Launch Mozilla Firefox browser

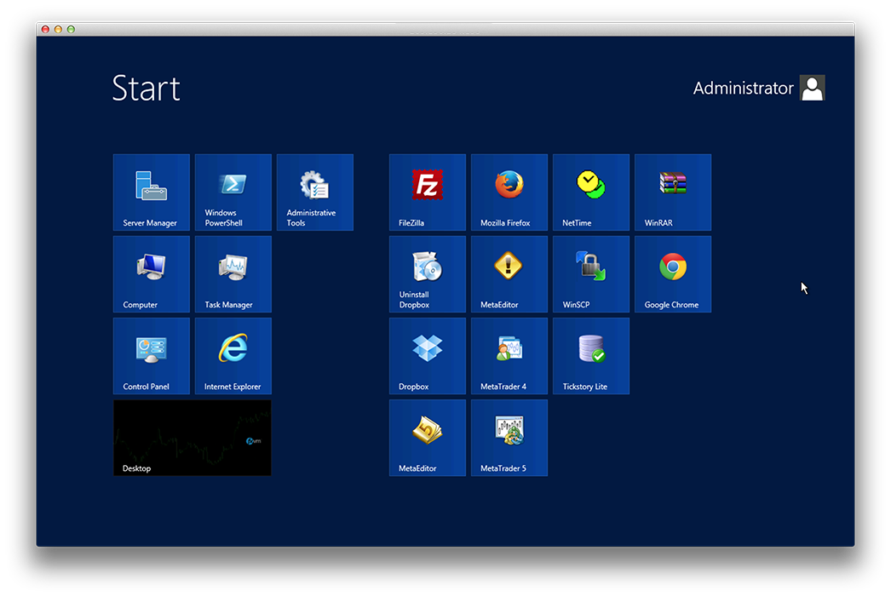509,192
